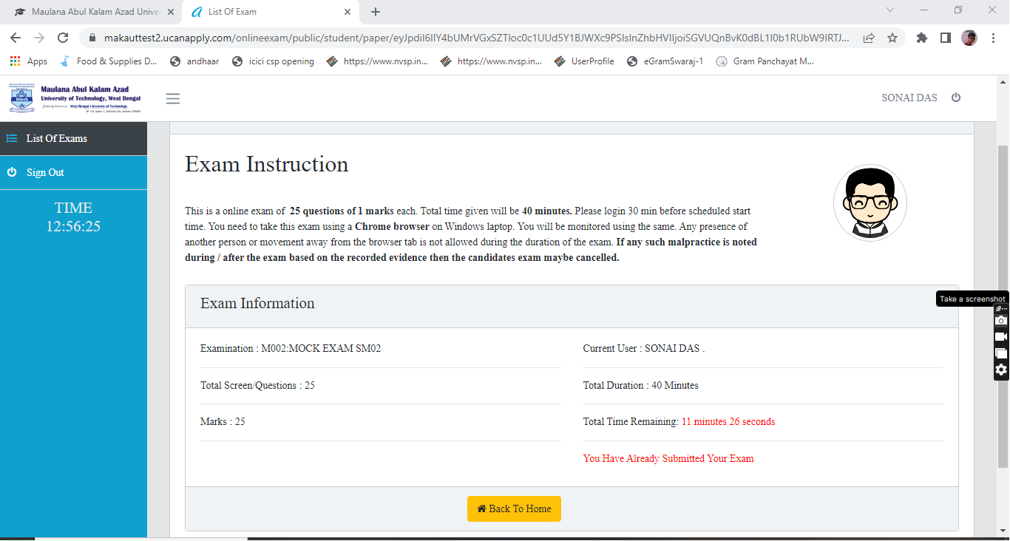This screenshot has width=1010, height=541.
Task: Click the hamburger menu icon
Action: (173, 98)
